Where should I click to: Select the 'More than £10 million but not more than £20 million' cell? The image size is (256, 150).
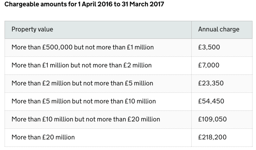(86, 119)
